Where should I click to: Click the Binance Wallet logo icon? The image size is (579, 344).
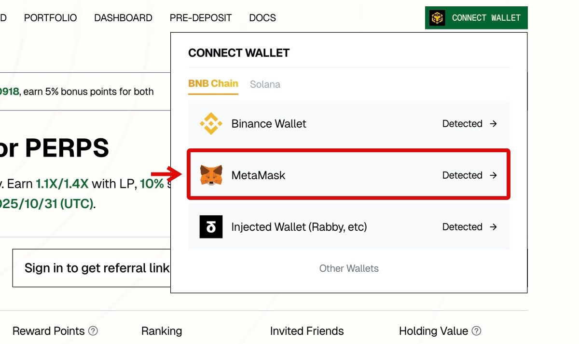(211, 124)
